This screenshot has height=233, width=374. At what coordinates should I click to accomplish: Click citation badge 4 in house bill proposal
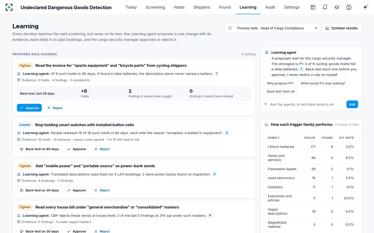pyautogui.click(x=210, y=215)
